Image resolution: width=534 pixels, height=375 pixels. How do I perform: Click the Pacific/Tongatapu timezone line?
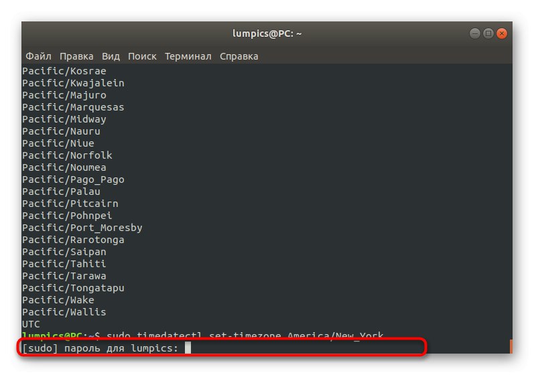[x=73, y=288]
